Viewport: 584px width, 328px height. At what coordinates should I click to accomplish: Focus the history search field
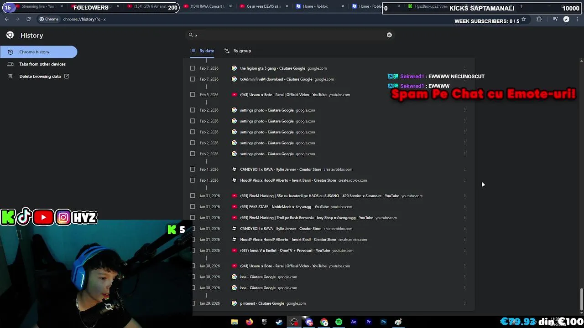click(290, 35)
